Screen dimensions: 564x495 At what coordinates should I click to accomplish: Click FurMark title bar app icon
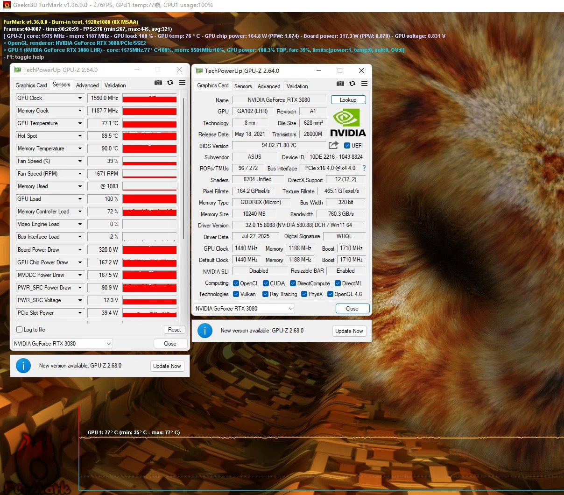tap(7, 5)
